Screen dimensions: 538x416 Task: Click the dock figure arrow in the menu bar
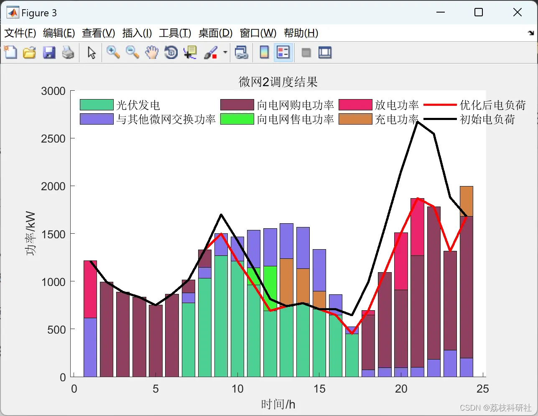(x=531, y=33)
